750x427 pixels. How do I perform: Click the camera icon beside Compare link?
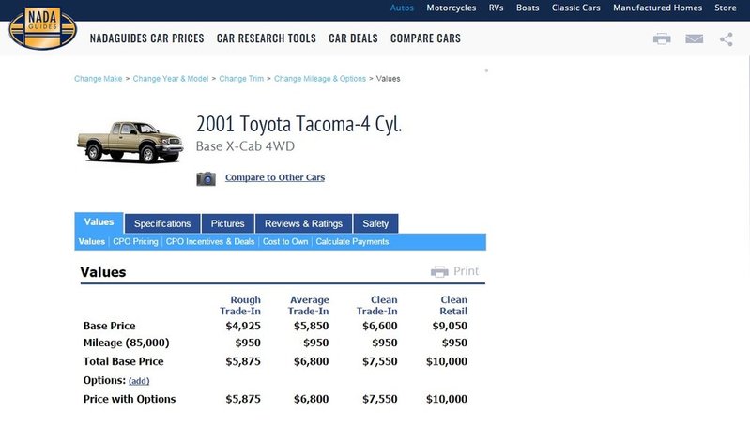point(207,179)
